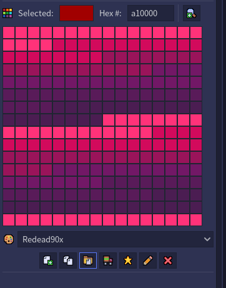Click the dropdown chevron arrow for palette list
The width and height of the screenshot is (226, 288).
[x=207, y=239]
